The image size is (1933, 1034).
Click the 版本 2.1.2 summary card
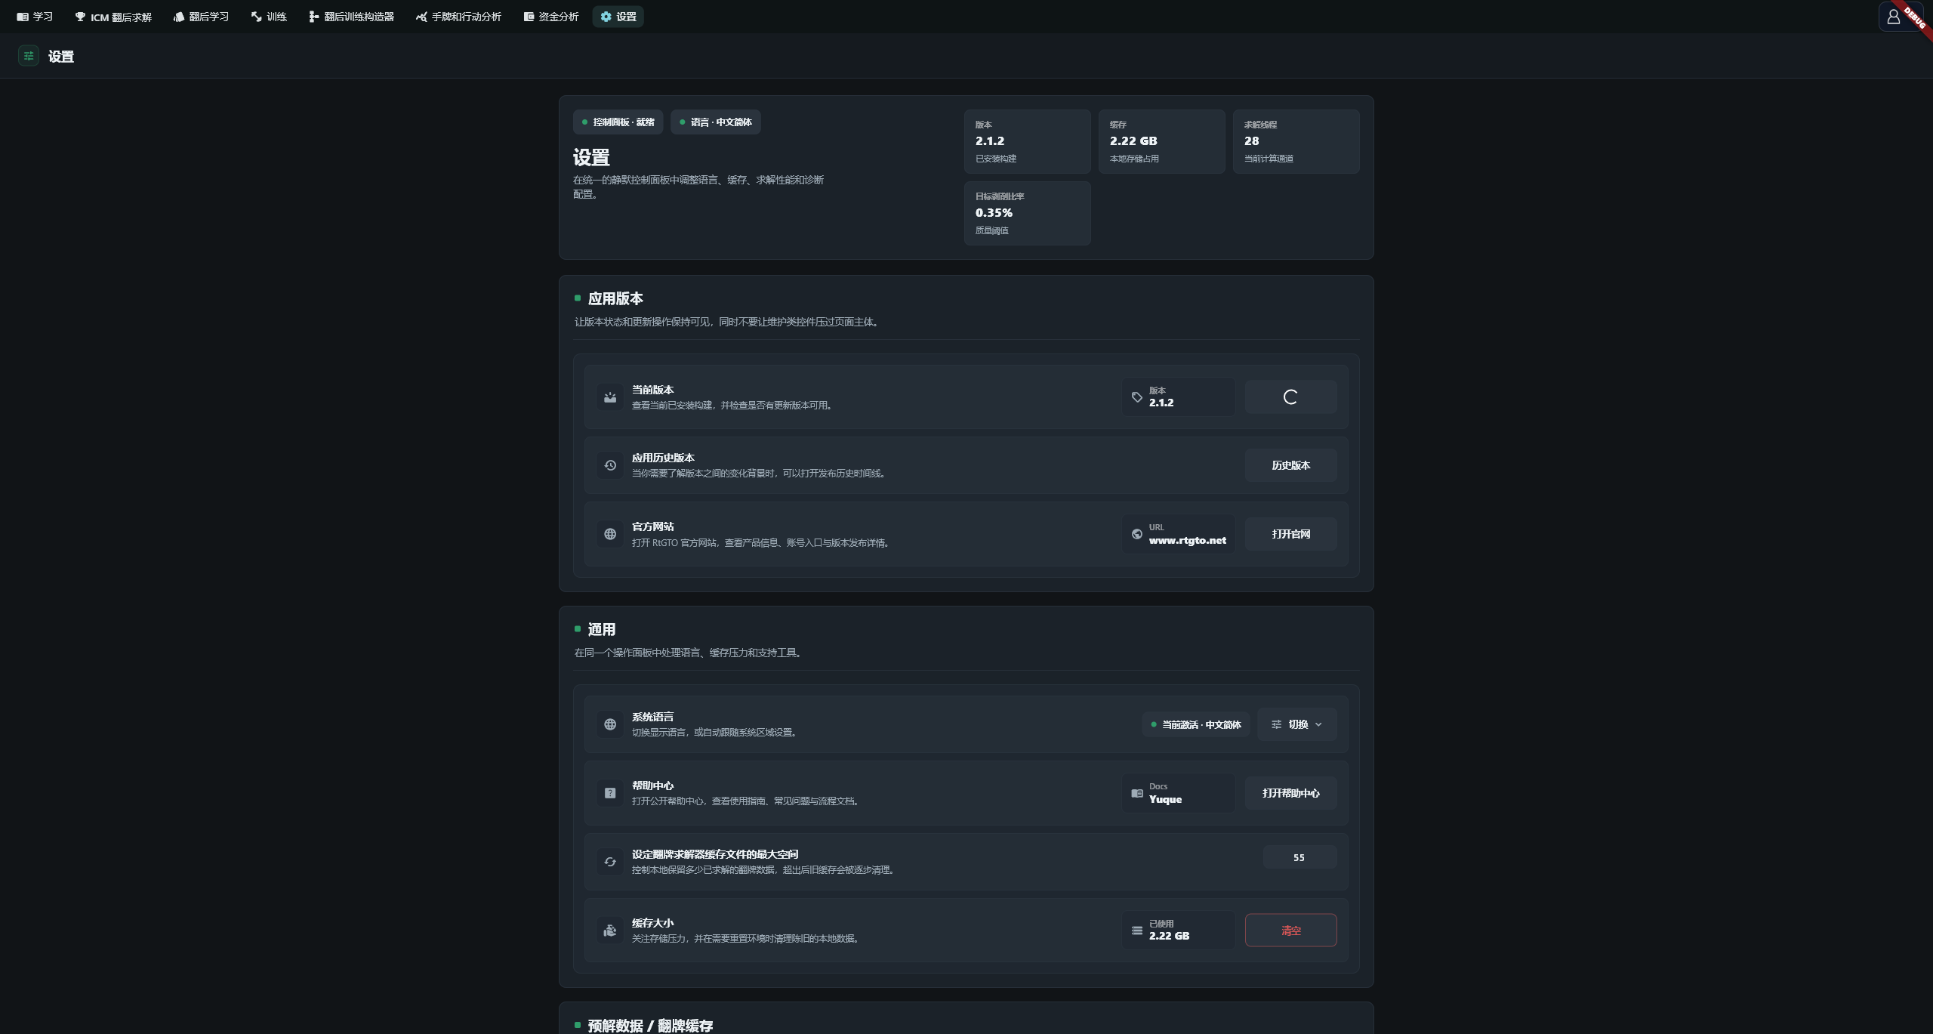[1027, 141]
